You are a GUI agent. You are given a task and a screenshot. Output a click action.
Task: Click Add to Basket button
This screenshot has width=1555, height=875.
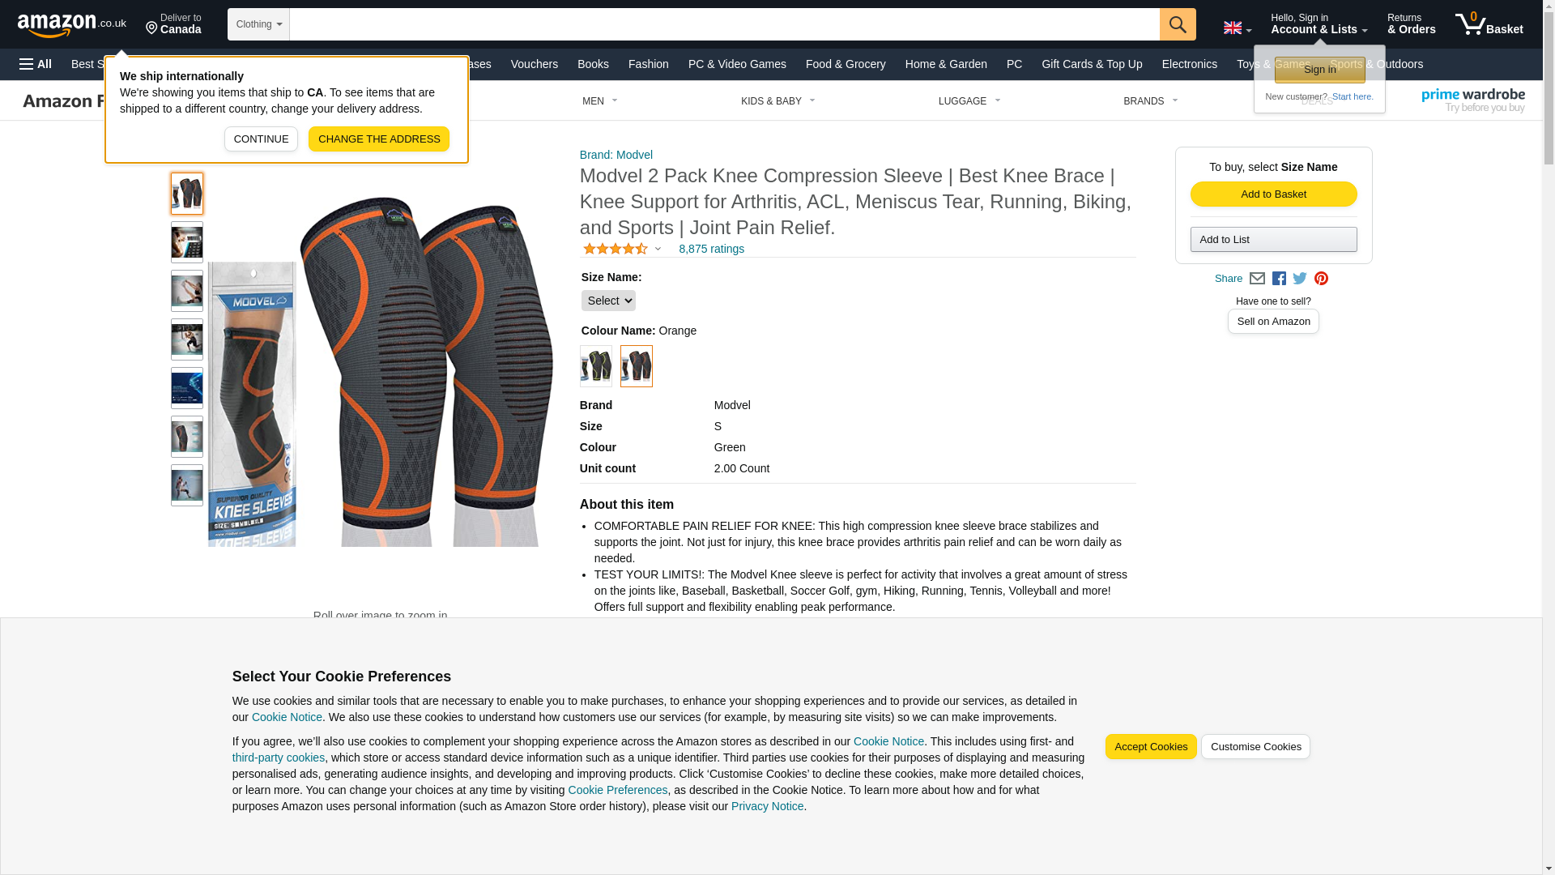pyautogui.click(x=1274, y=194)
